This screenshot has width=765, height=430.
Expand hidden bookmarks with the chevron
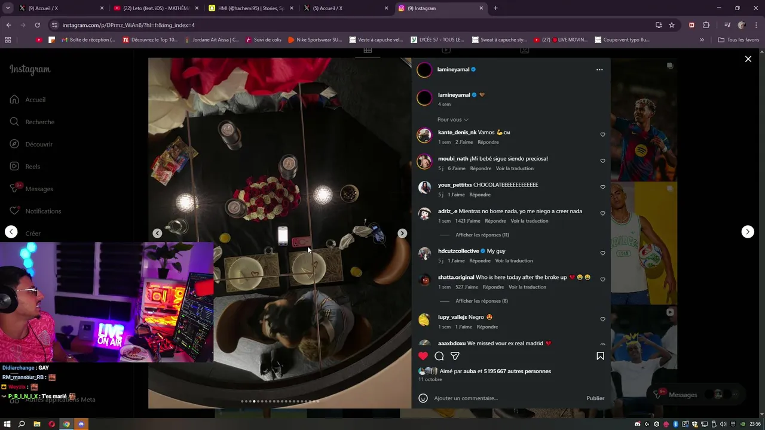point(702,40)
